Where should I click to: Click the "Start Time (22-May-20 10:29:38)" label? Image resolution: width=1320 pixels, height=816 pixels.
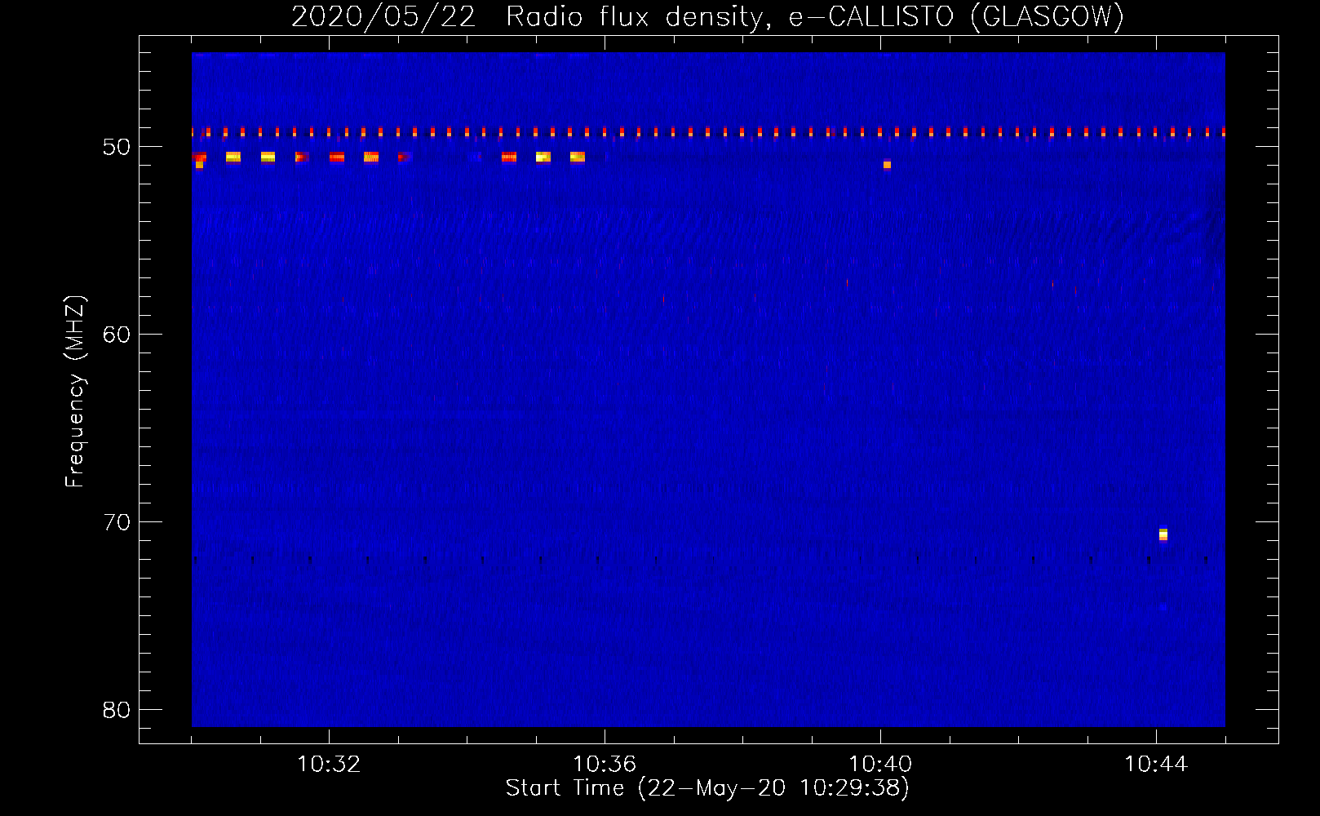[707, 788]
